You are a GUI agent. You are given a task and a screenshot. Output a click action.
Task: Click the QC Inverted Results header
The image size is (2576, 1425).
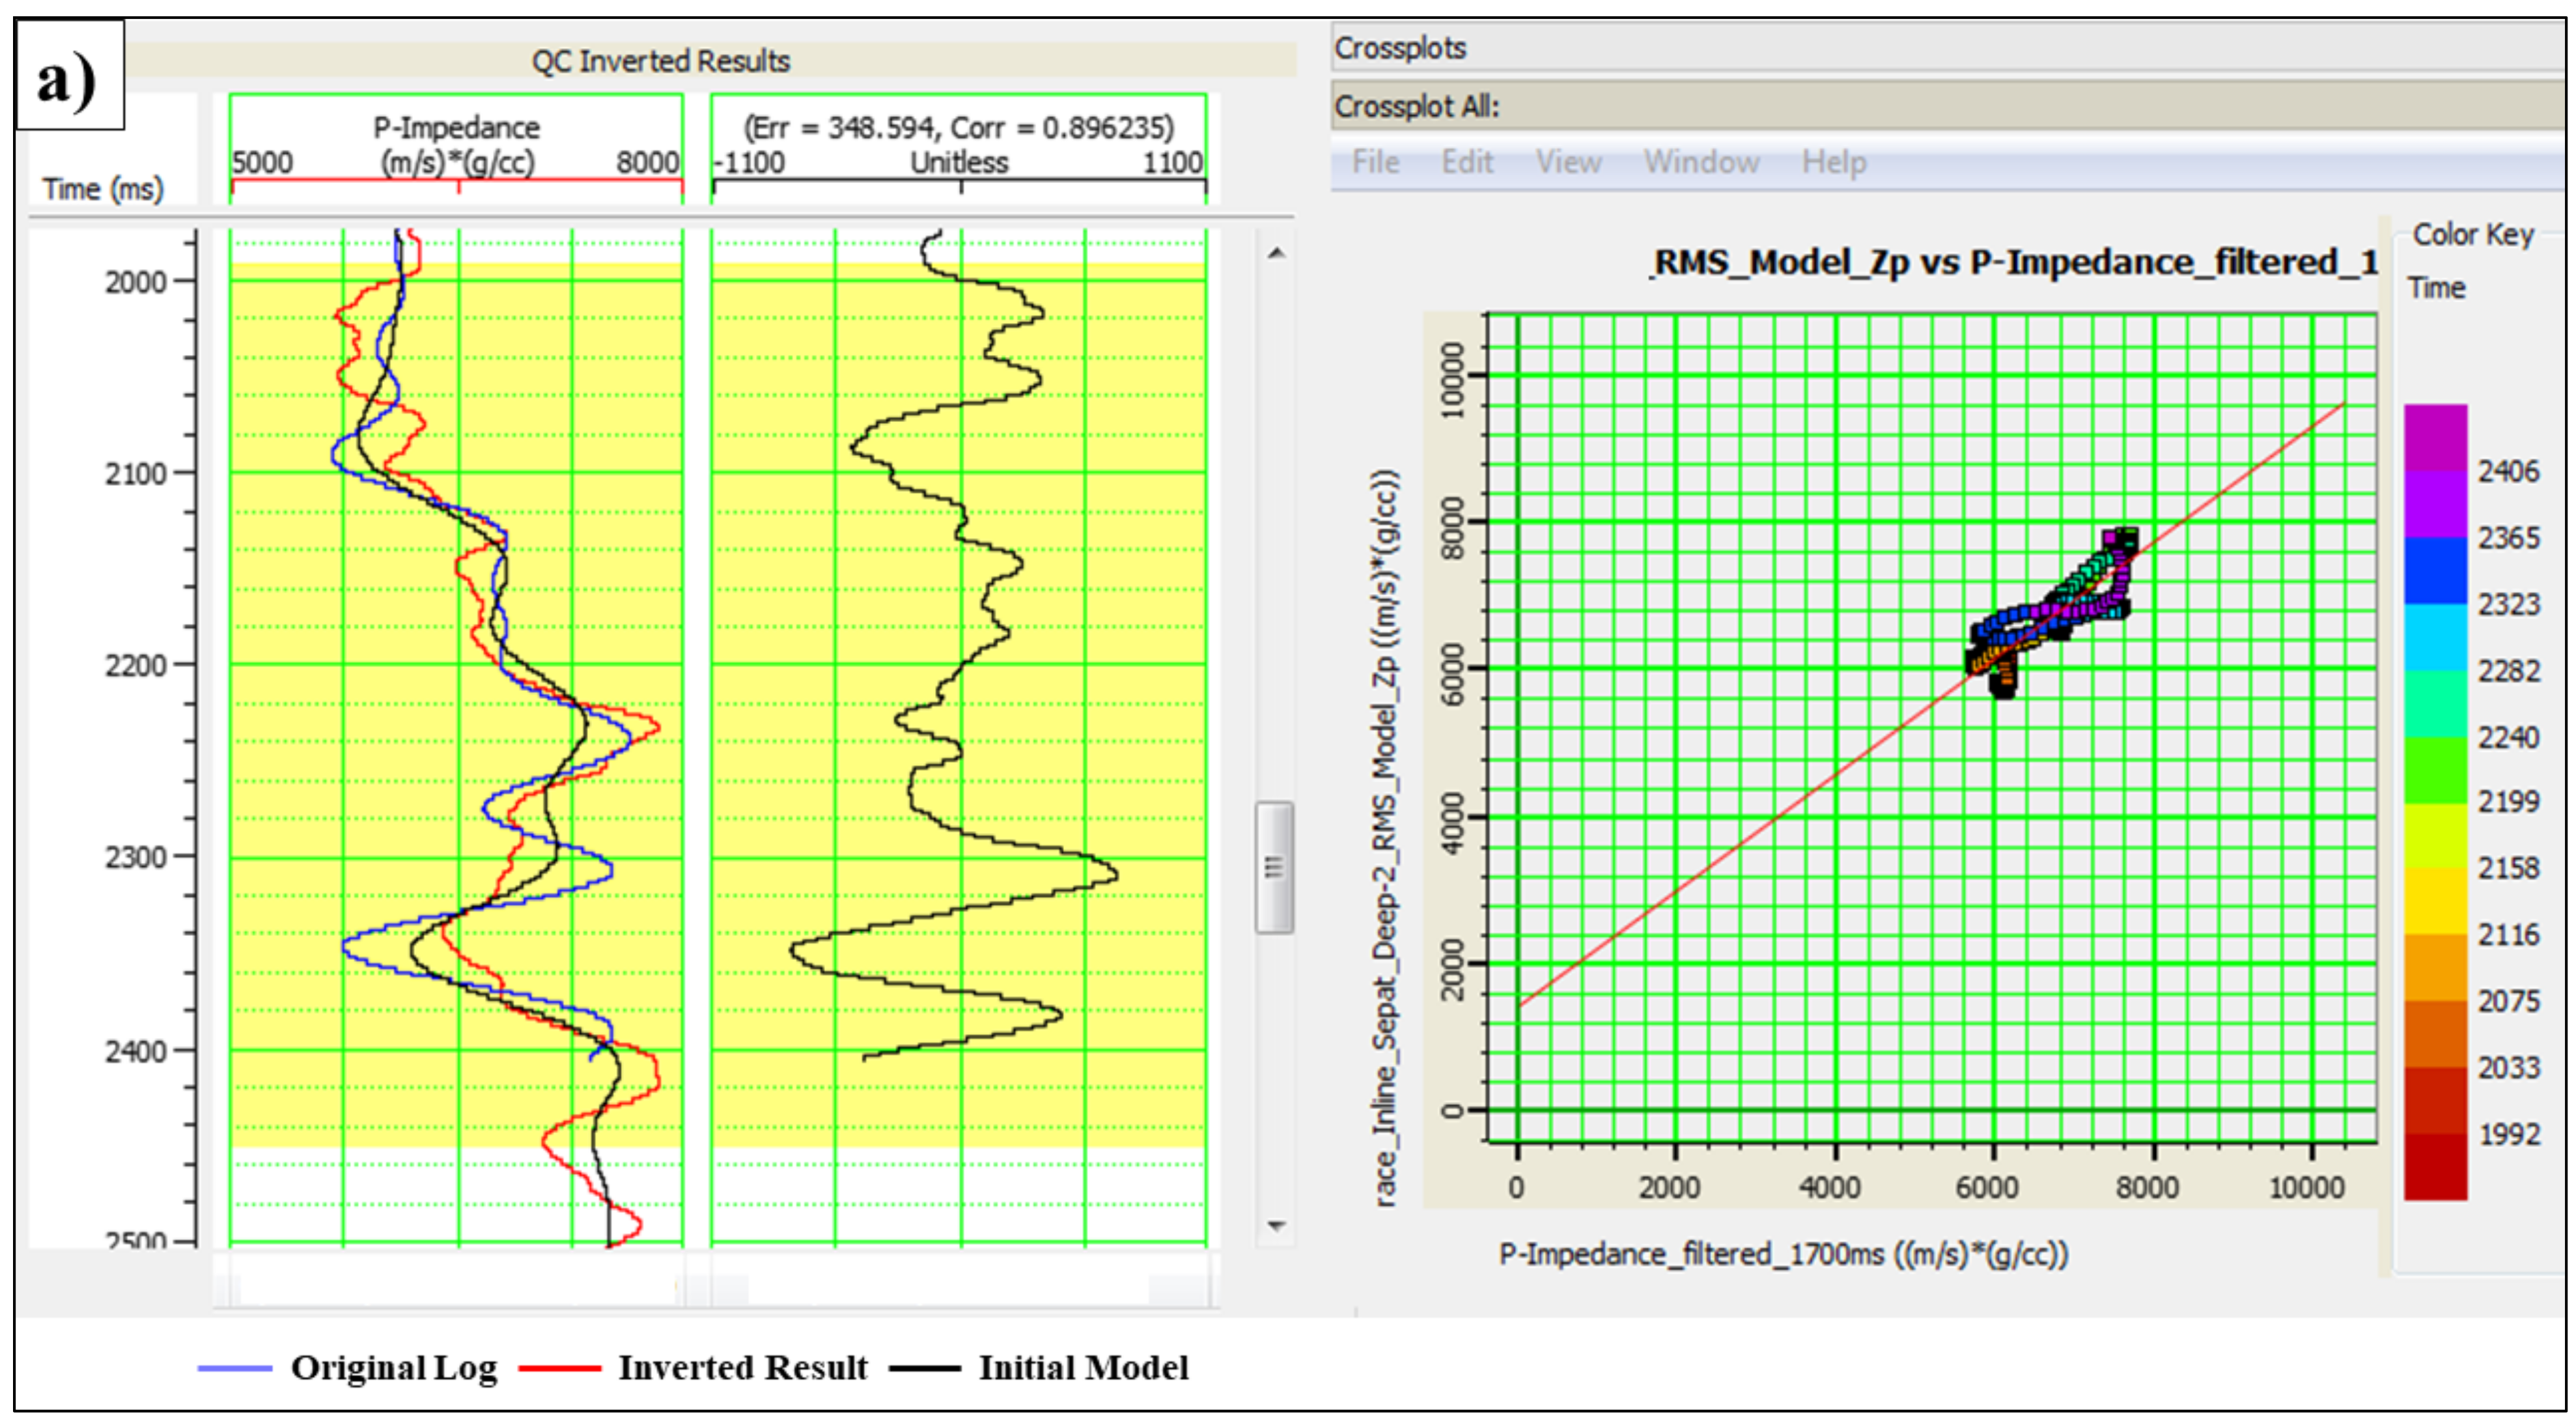660,61
